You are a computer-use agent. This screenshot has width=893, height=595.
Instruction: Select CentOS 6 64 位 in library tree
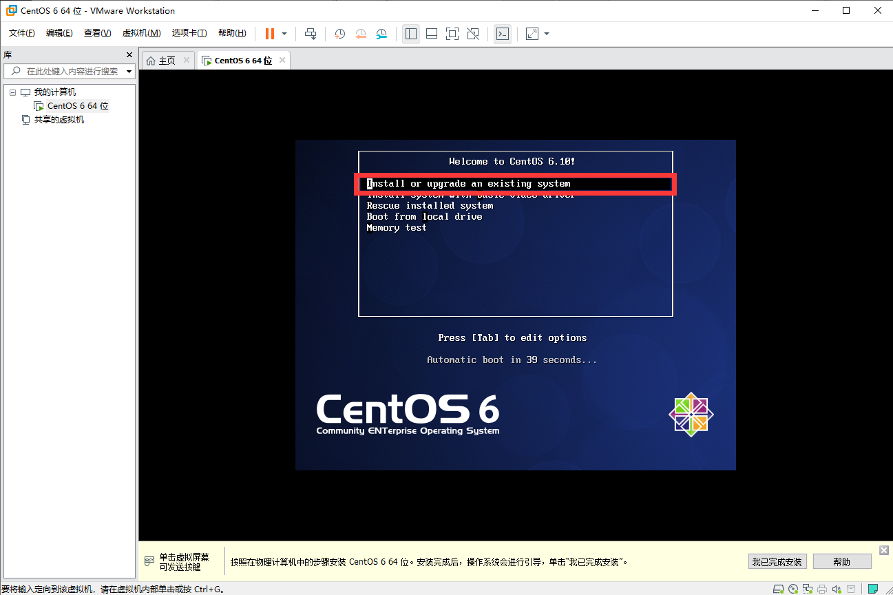click(x=78, y=106)
